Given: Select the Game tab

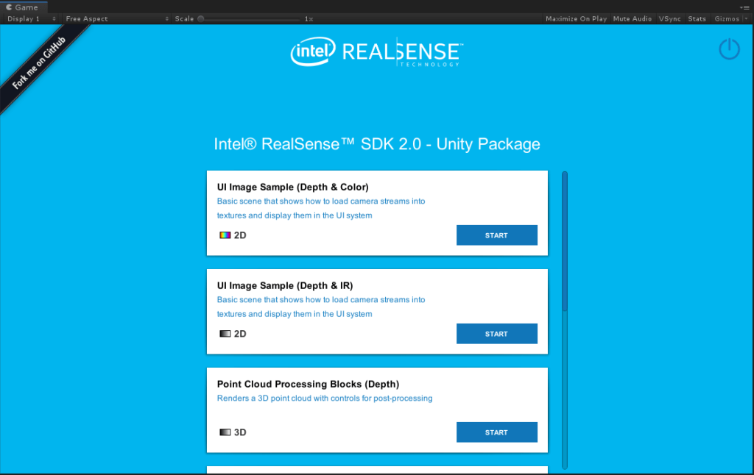Looking at the screenshot, I should click(x=24, y=7).
